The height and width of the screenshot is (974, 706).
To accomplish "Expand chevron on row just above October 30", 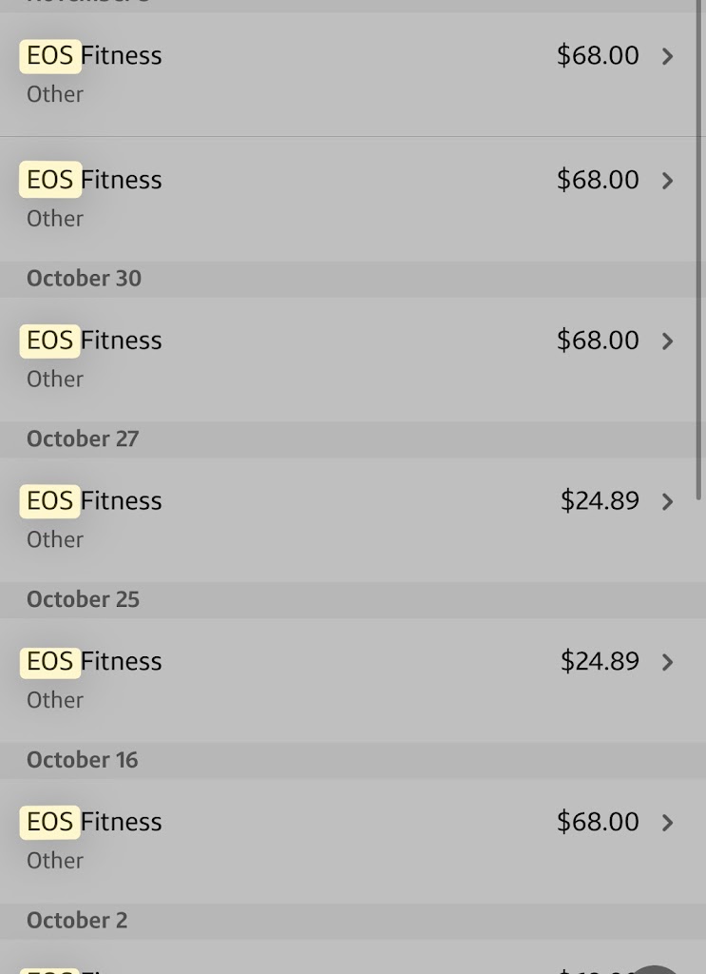I will (x=667, y=181).
